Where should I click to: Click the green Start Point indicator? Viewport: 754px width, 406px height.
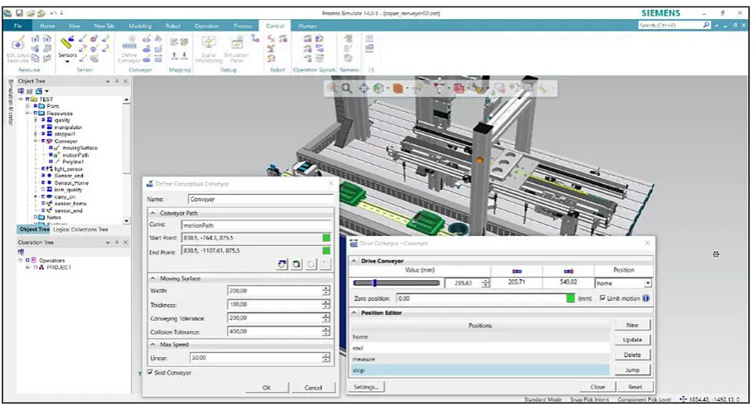(x=327, y=238)
